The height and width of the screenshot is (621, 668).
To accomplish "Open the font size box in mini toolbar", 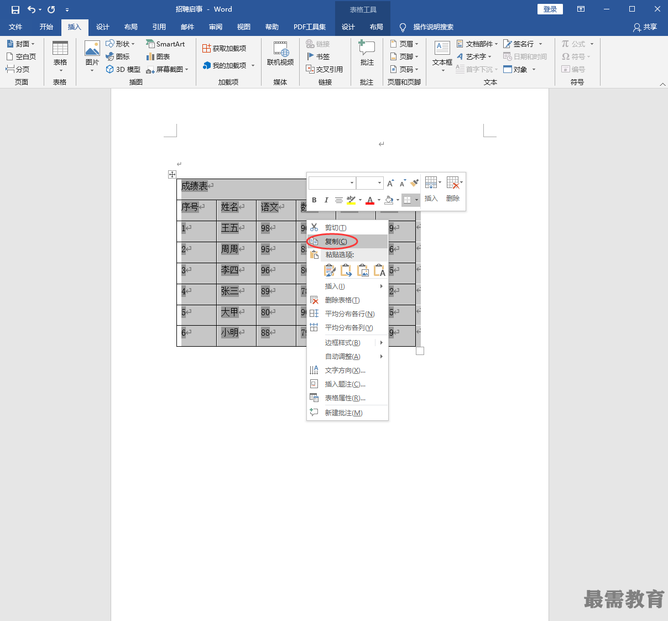I will click(x=369, y=182).
